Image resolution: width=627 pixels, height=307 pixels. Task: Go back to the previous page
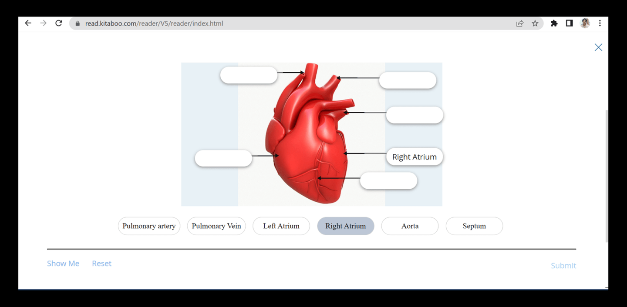click(28, 23)
